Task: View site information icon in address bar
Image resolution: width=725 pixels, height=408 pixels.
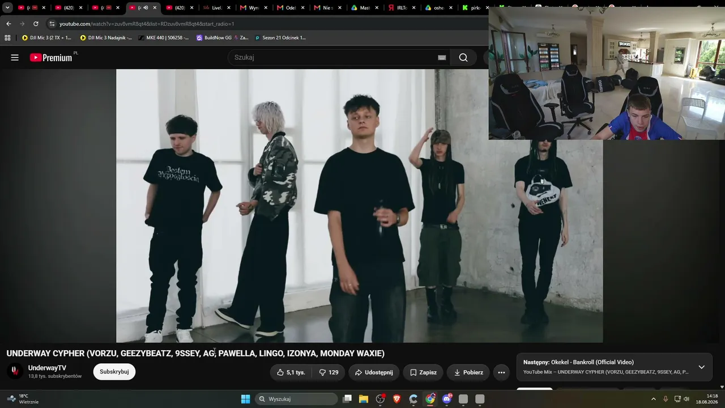Action: (52, 24)
